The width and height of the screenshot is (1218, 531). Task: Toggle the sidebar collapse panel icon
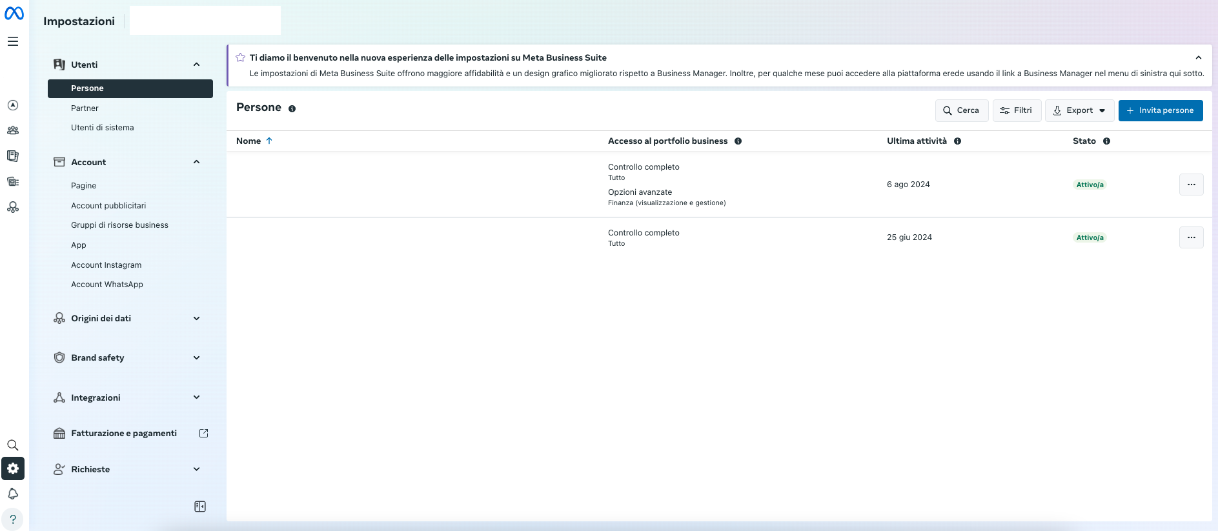[x=200, y=506]
